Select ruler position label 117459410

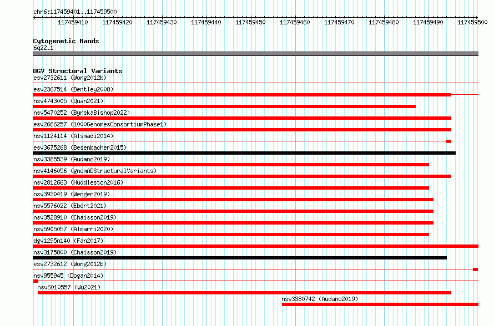(73, 22)
